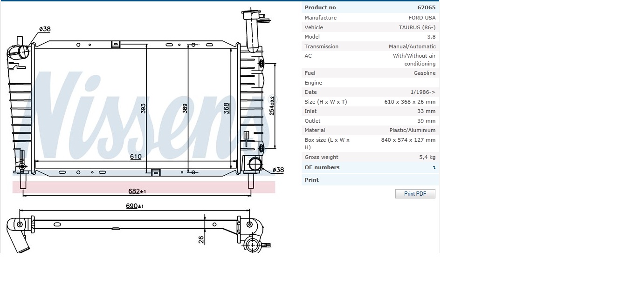Click the 'Gross weight' label
634x290 pixels.
point(321,157)
